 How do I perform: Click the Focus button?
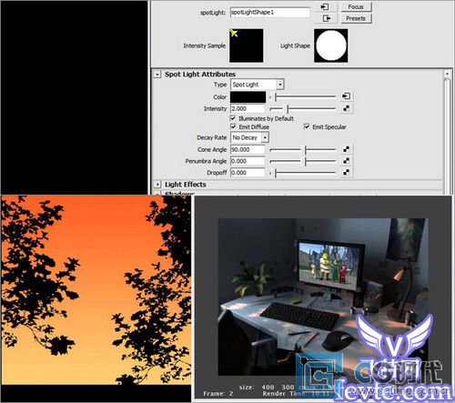[356, 6]
